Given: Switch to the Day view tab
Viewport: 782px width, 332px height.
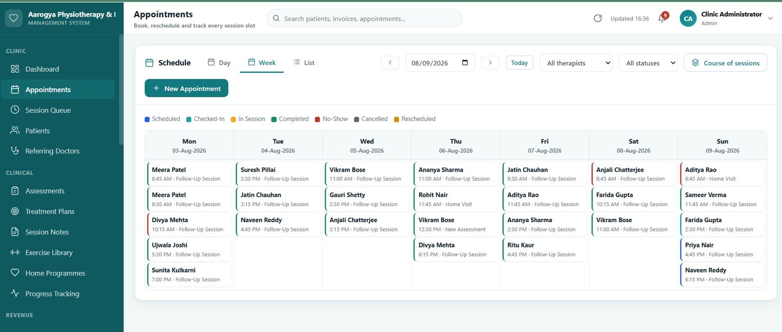Looking at the screenshot, I should 219,62.
